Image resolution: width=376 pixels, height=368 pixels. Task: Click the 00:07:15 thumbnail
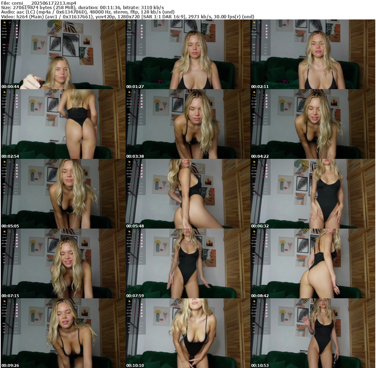click(63, 263)
